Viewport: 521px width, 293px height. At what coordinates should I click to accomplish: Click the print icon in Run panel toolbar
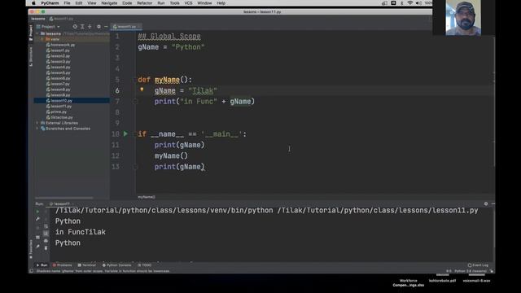coord(46,241)
